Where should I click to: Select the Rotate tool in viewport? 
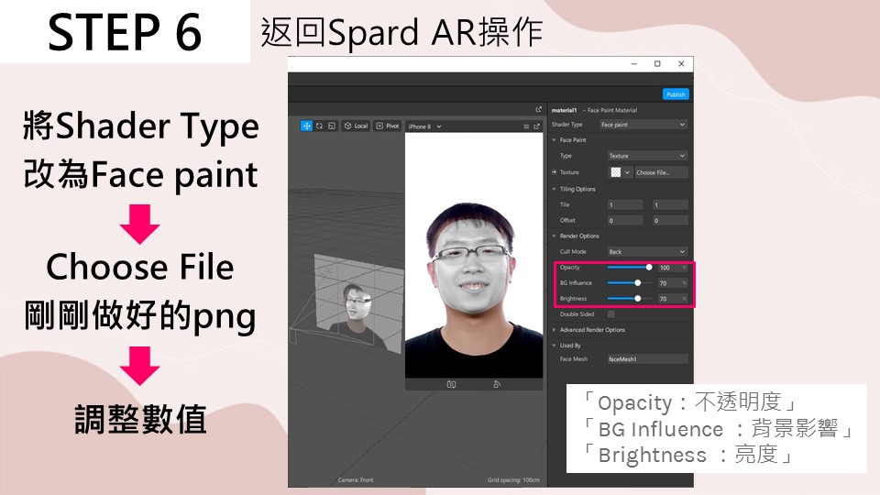point(319,126)
